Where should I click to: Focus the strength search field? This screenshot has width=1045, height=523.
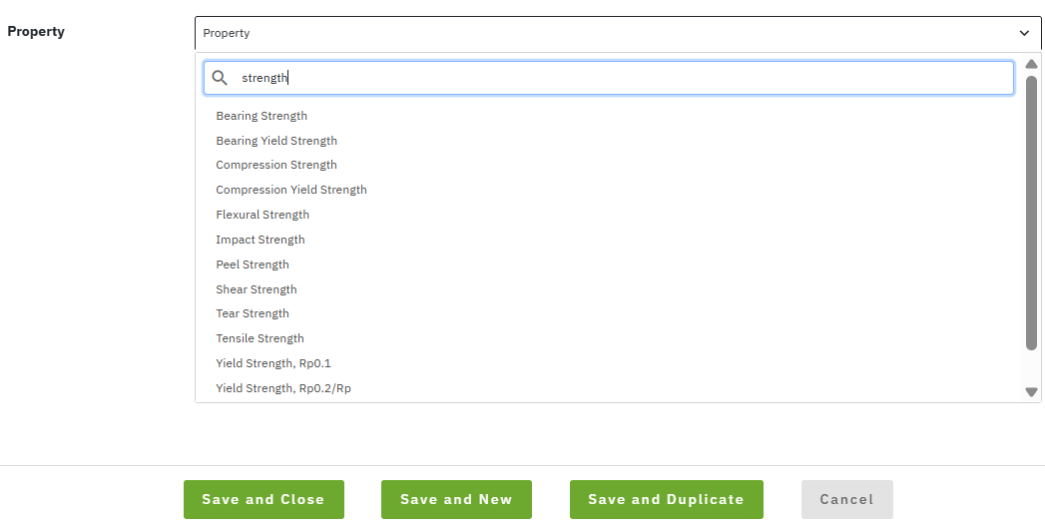click(x=619, y=78)
